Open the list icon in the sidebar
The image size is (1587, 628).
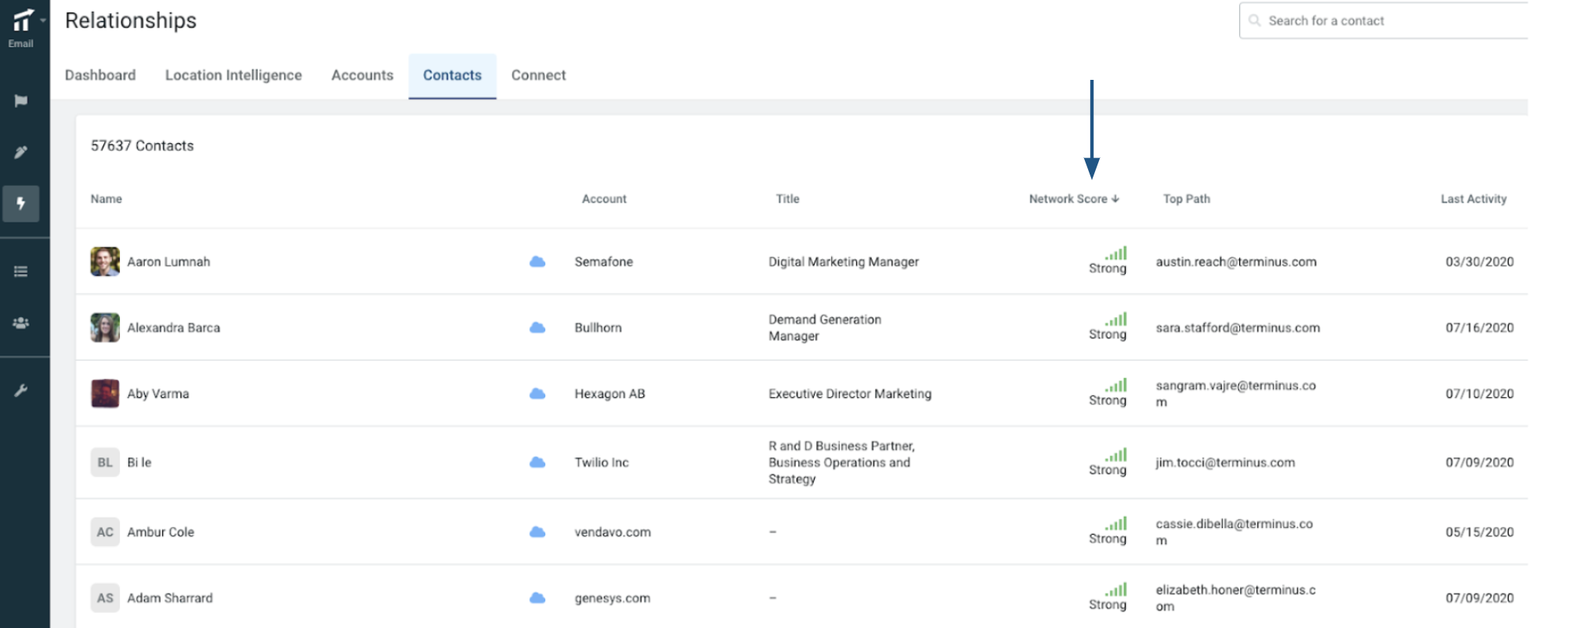(x=21, y=272)
